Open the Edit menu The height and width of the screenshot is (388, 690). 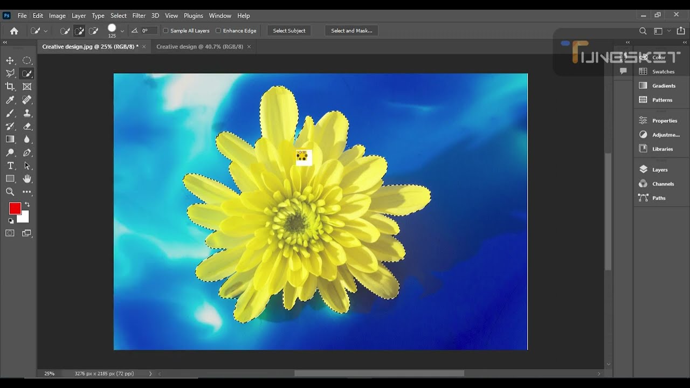coord(38,16)
